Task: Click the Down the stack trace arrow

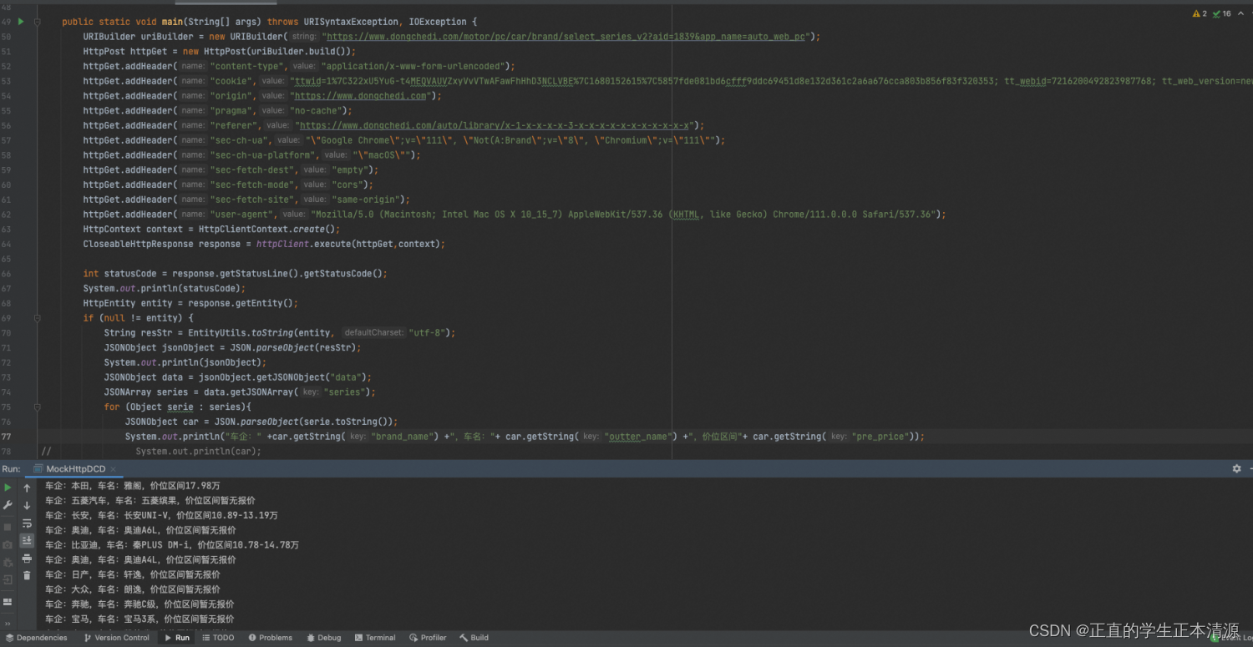Action: [27, 506]
